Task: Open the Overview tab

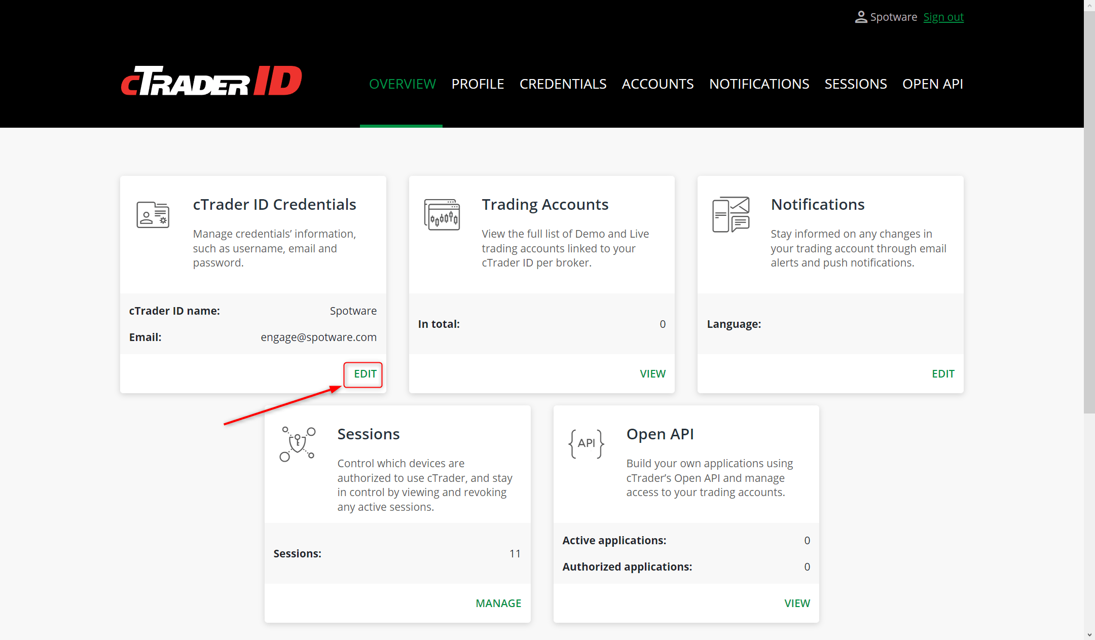Action: point(403,84)
